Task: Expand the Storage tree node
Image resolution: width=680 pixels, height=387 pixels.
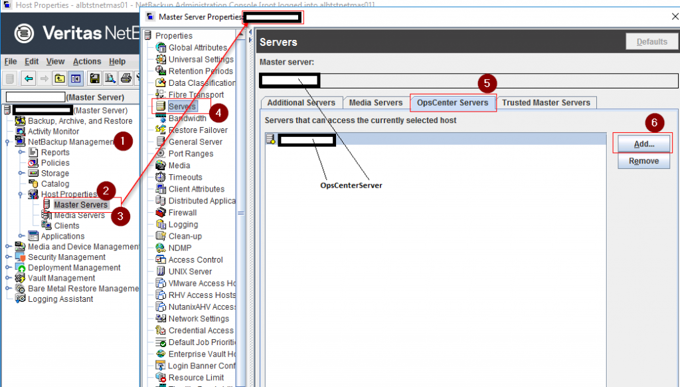Action: tap(21, 174)
